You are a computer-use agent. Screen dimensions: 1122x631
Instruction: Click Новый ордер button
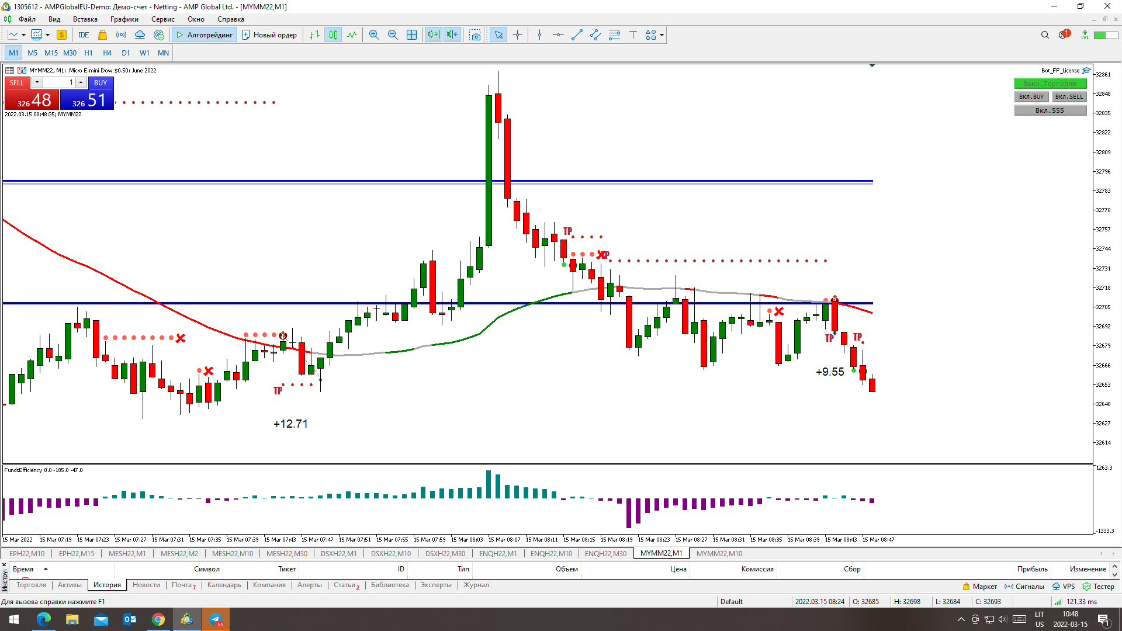[x=269, y=35]
